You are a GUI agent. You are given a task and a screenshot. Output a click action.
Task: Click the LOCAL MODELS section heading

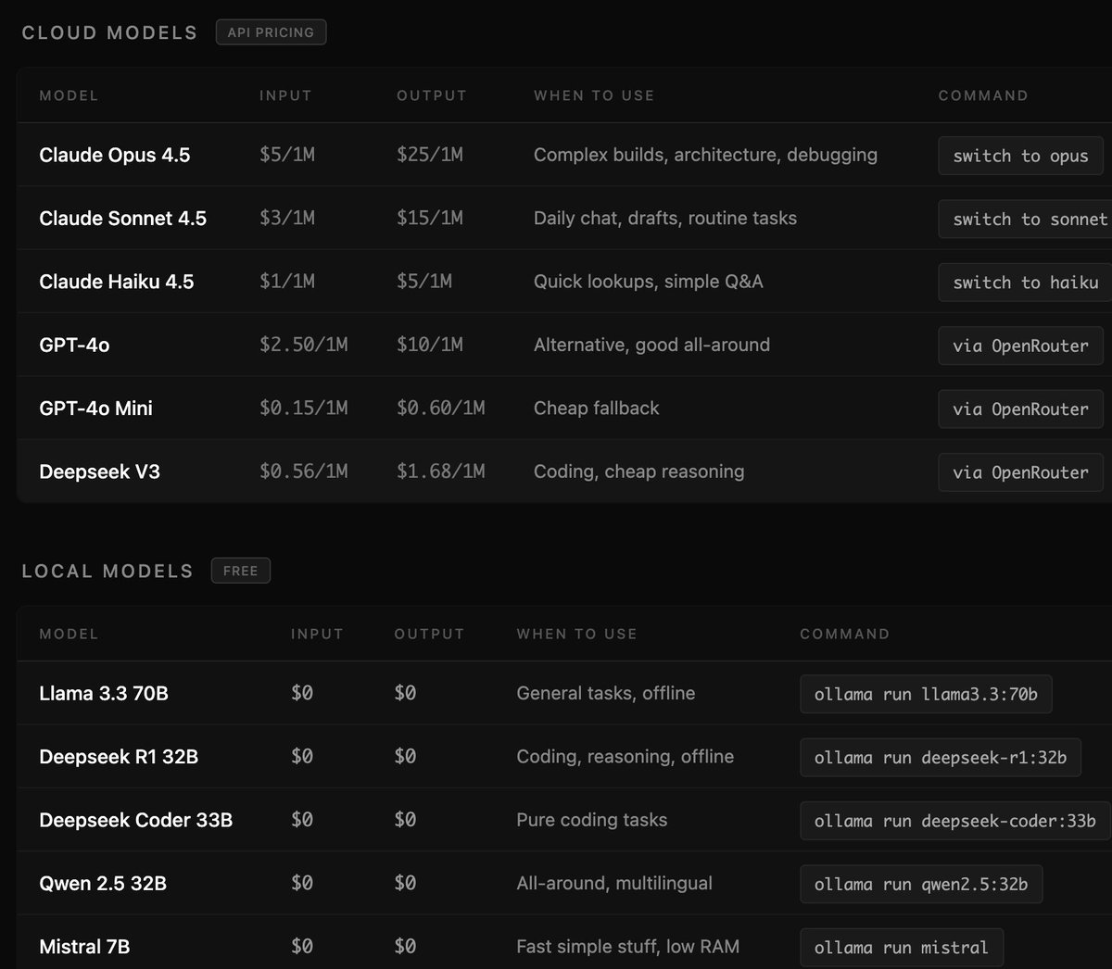tap(107, 571)
